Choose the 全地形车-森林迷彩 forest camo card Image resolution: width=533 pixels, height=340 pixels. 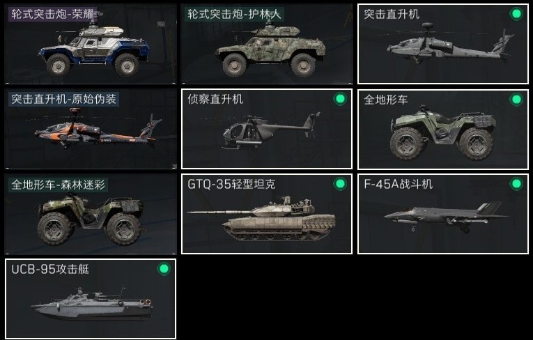tap(91, 214)
